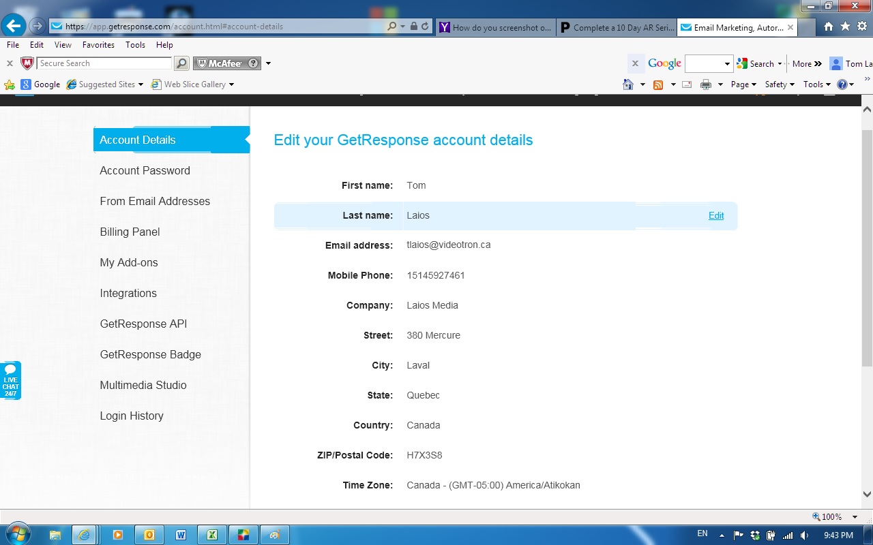873x545 pixels.
Task: Click the Help question mark icon
Action: click(x=842, y=84)
